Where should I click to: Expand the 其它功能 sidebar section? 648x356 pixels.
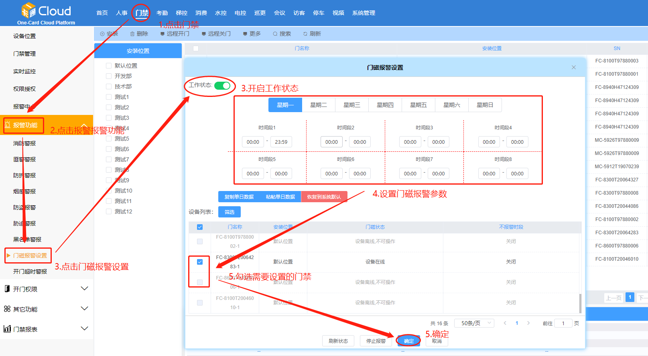tap(84, 309)
